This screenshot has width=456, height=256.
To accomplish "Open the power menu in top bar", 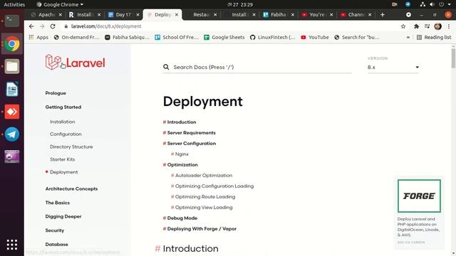I will click(442, 4).
